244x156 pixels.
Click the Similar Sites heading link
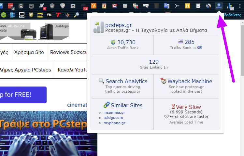pos(126,105)
